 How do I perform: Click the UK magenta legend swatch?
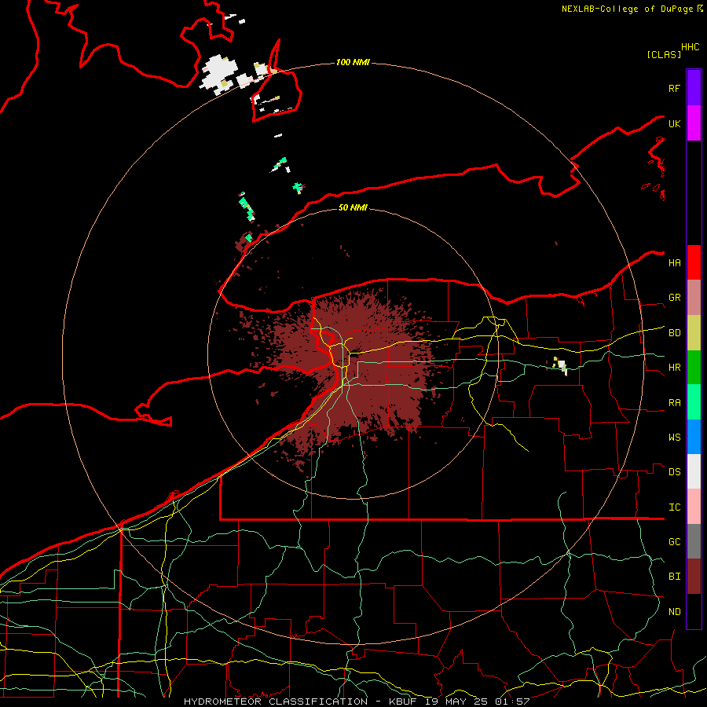[x=694, y=123]
